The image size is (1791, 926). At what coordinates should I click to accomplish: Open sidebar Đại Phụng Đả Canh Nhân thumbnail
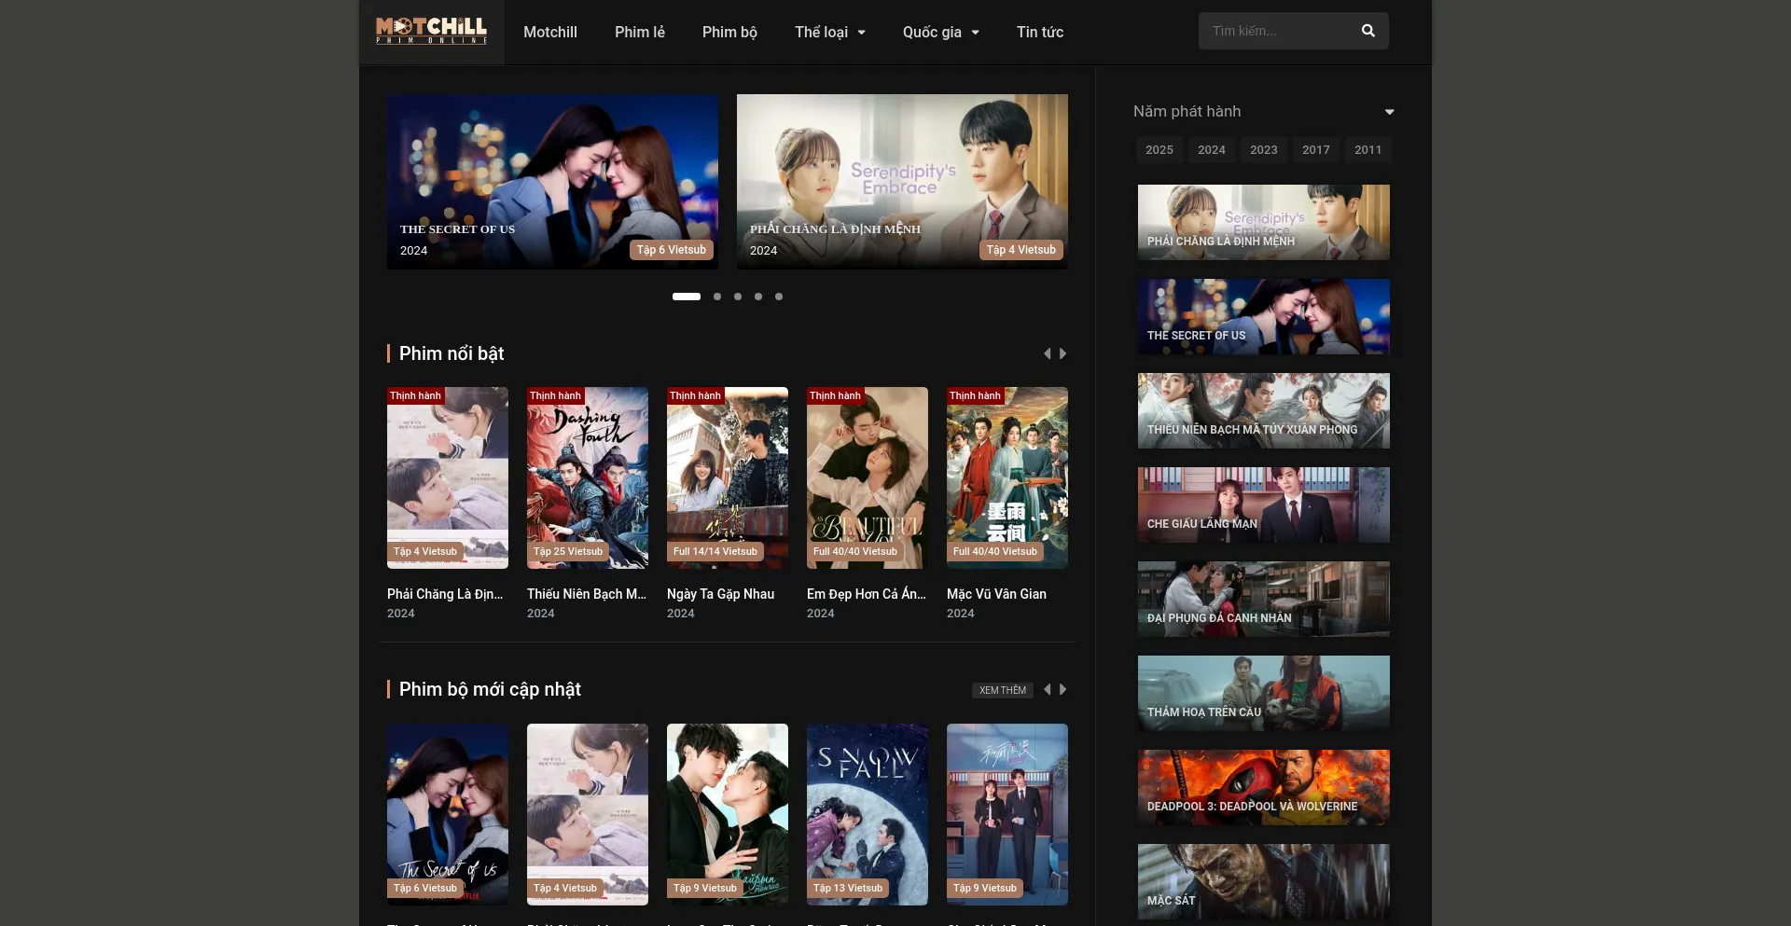tap(1263, 599)
